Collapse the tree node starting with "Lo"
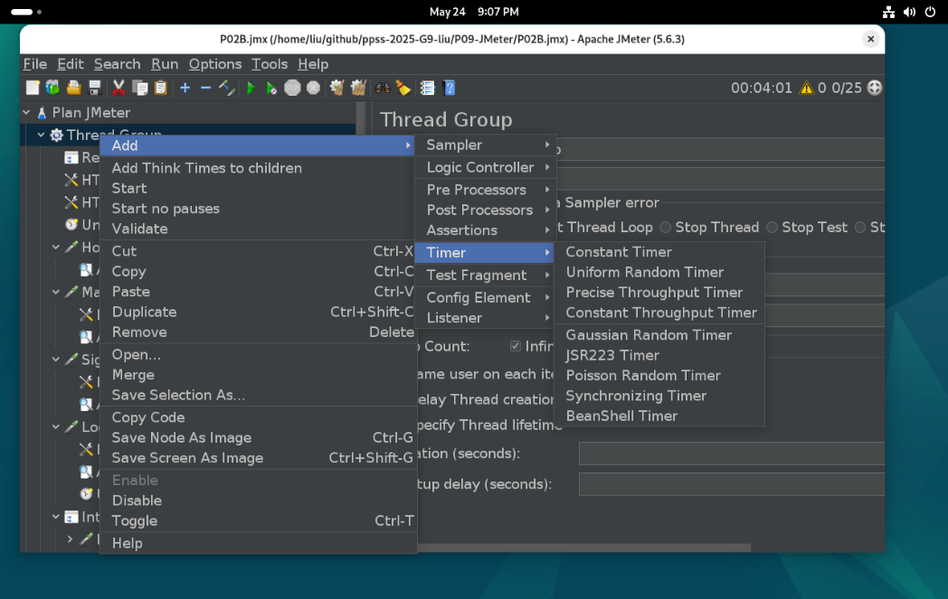 click(x=55, y=427)
